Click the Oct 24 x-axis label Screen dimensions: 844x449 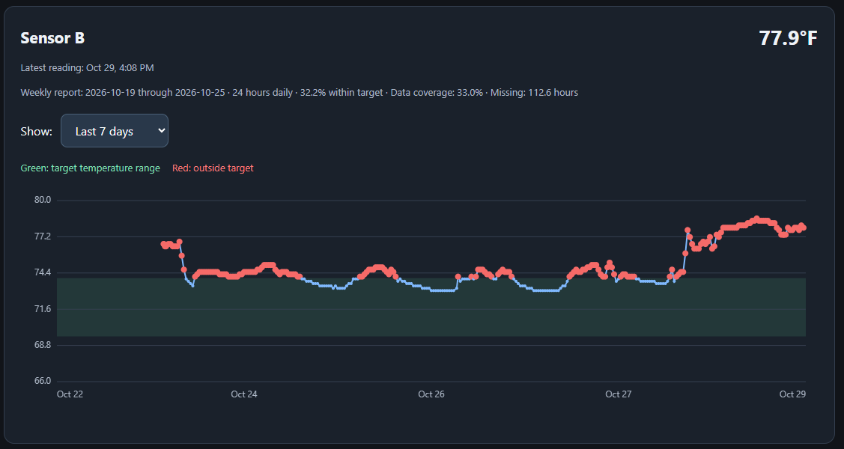click(244, 394)
